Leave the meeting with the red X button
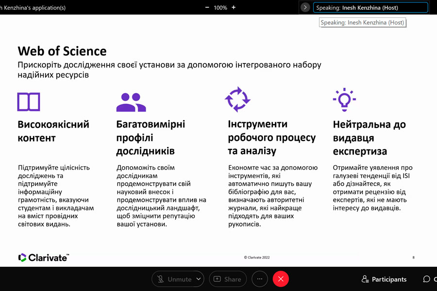This screenshot has width=437, height=291. point(281,279)
